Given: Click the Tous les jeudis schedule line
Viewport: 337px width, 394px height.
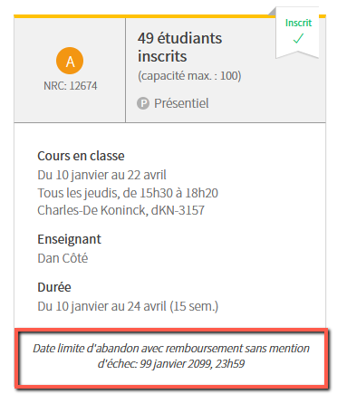Looking at the screenshot, I should (128, 193).
